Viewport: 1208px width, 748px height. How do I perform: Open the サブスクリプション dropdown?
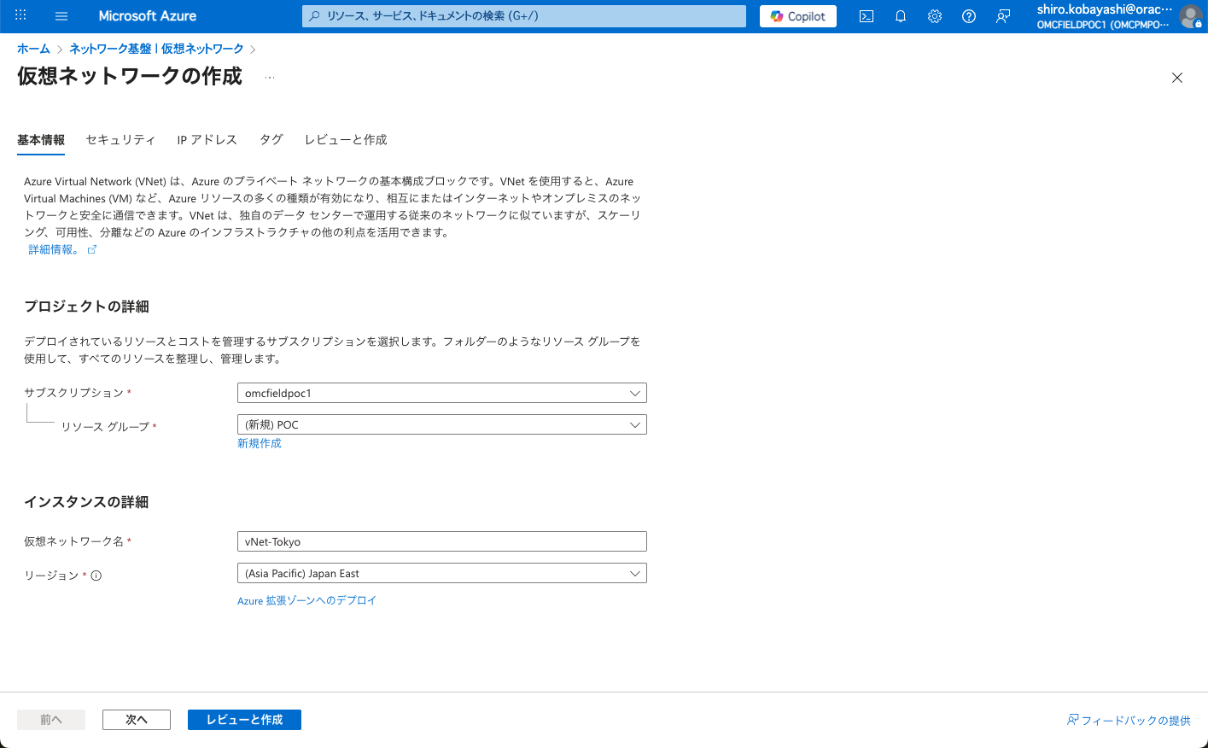[x=441, y=393]
